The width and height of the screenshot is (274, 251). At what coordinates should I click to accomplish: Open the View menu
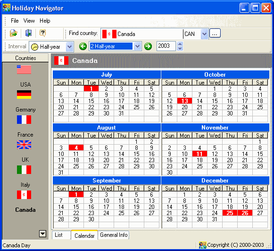29,21
